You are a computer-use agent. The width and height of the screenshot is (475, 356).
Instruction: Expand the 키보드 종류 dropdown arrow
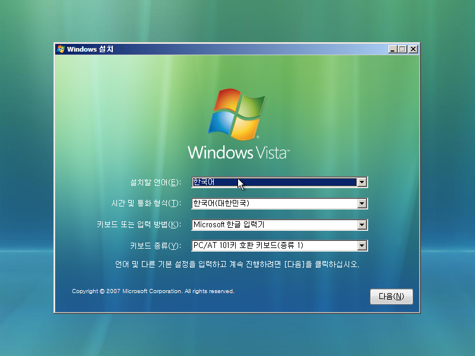[362, 246]
